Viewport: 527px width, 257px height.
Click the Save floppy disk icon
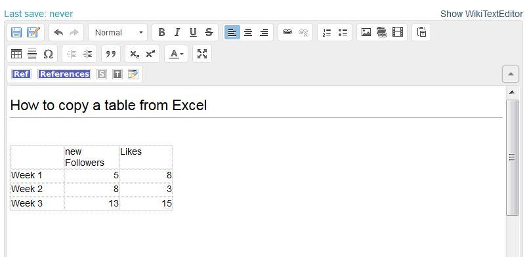pyautogui.click(x=16, y=32)
